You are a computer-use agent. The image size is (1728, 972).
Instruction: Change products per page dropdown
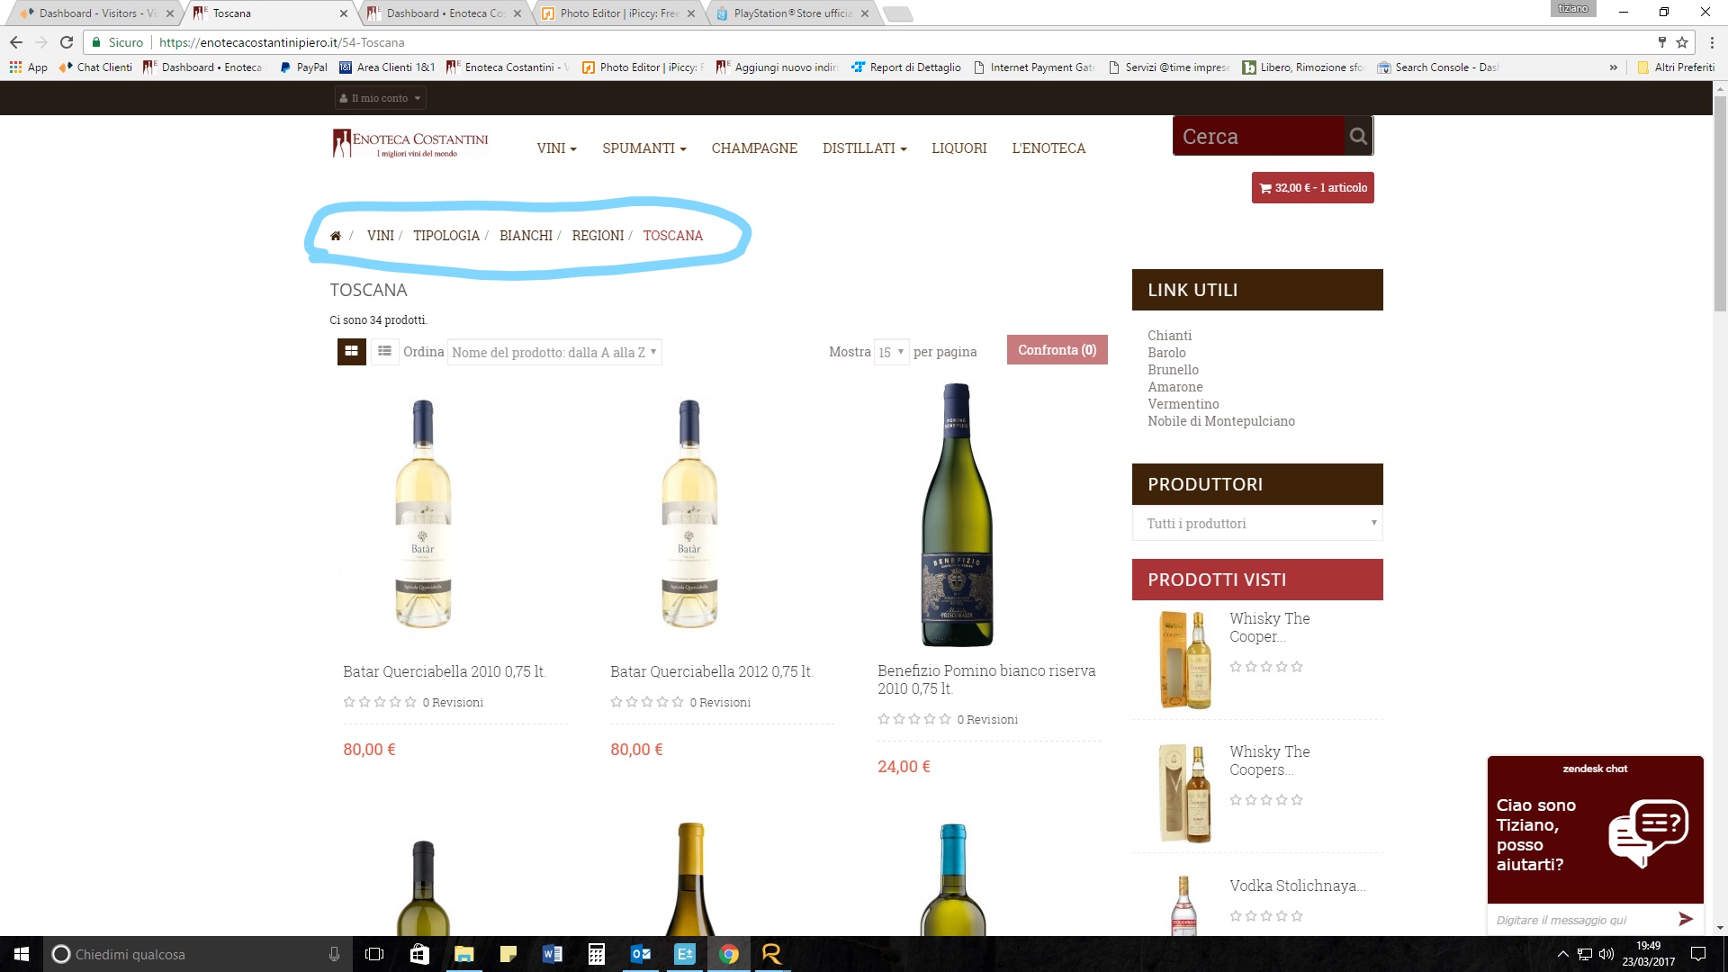[891, 352]
